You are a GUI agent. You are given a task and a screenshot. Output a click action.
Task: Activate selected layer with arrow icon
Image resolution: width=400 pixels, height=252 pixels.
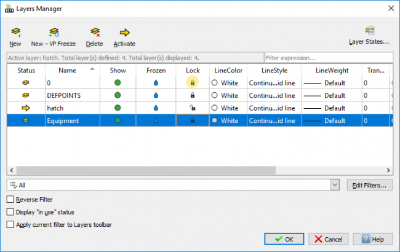[x=124, y=33]
